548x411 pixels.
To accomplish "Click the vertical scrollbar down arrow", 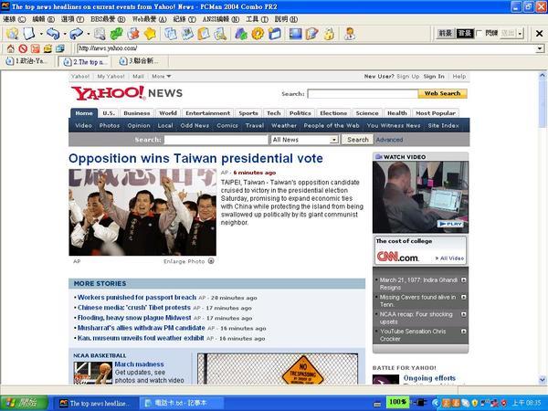I will click(543, 379).
